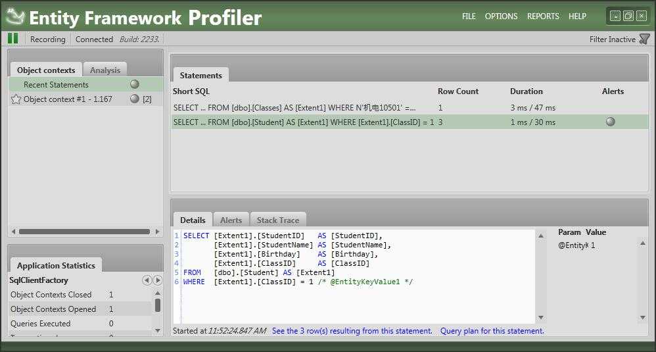Click the contexts horizontal scrollbar thumb
The width and height of the screenshot is (656, 352).
coord(85,232)
